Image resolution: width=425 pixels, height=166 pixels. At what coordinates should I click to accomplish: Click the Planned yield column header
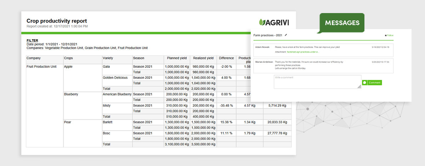coord(177,58)
